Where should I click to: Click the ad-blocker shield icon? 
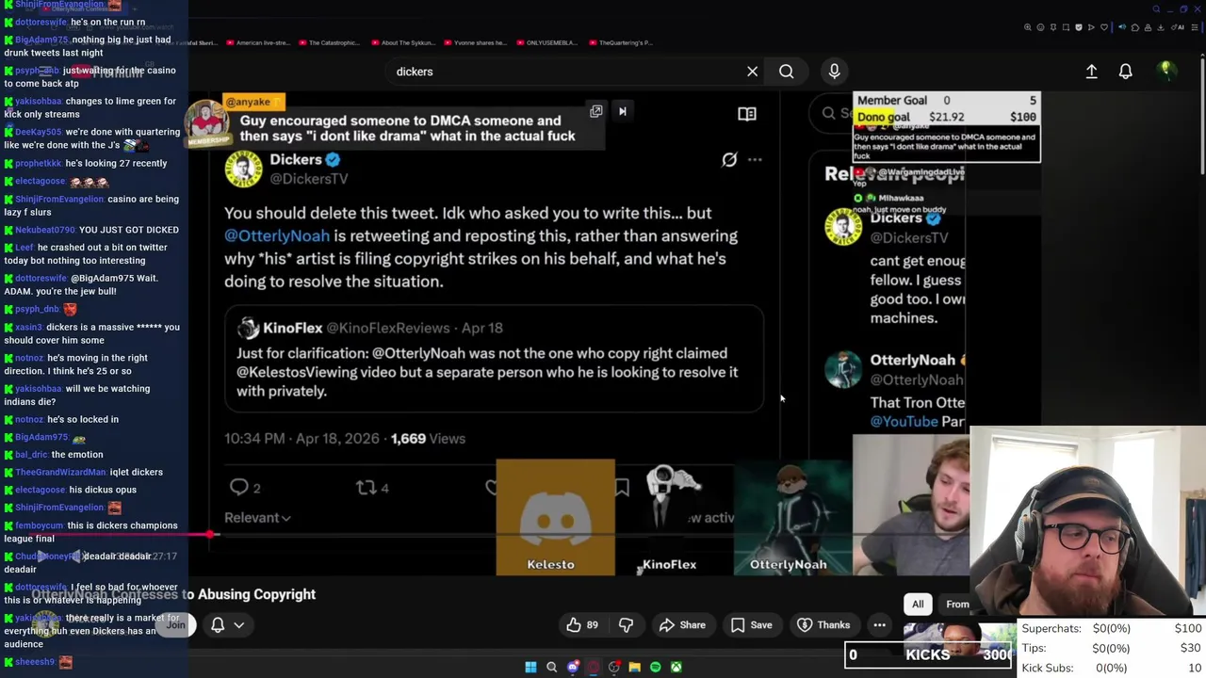point(1079,27)
